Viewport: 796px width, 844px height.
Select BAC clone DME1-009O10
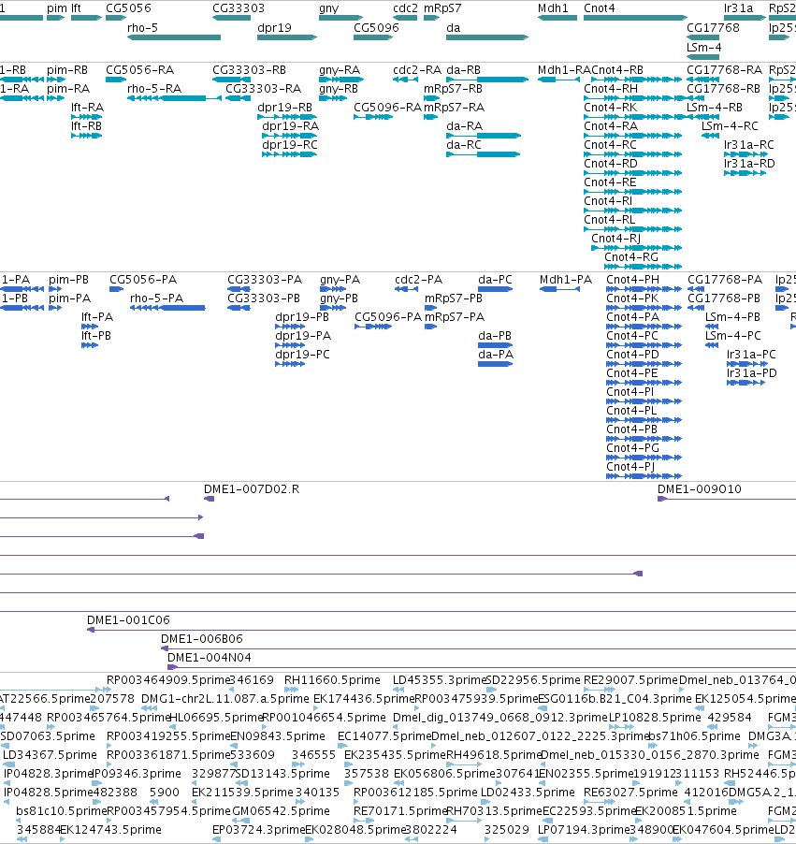pos(699,489)
